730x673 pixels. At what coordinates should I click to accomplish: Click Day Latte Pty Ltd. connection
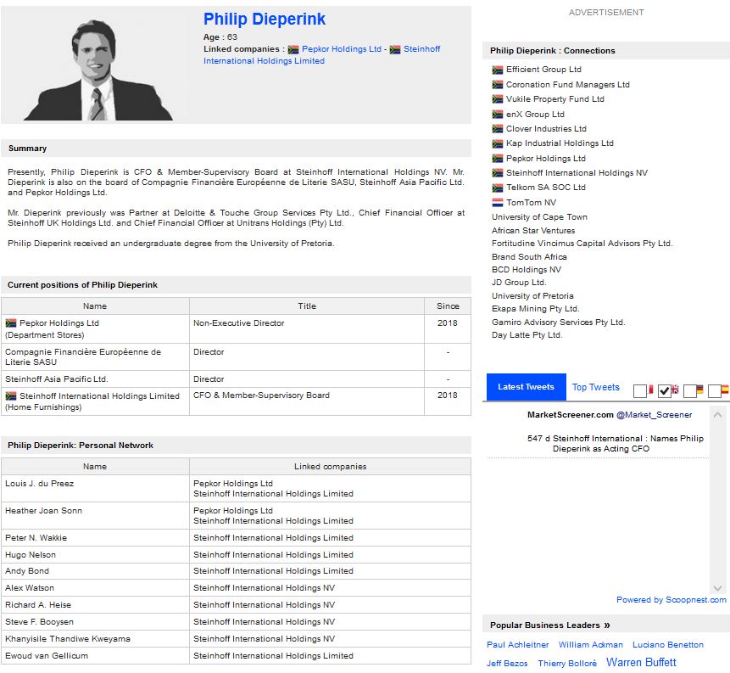point(527,335)
